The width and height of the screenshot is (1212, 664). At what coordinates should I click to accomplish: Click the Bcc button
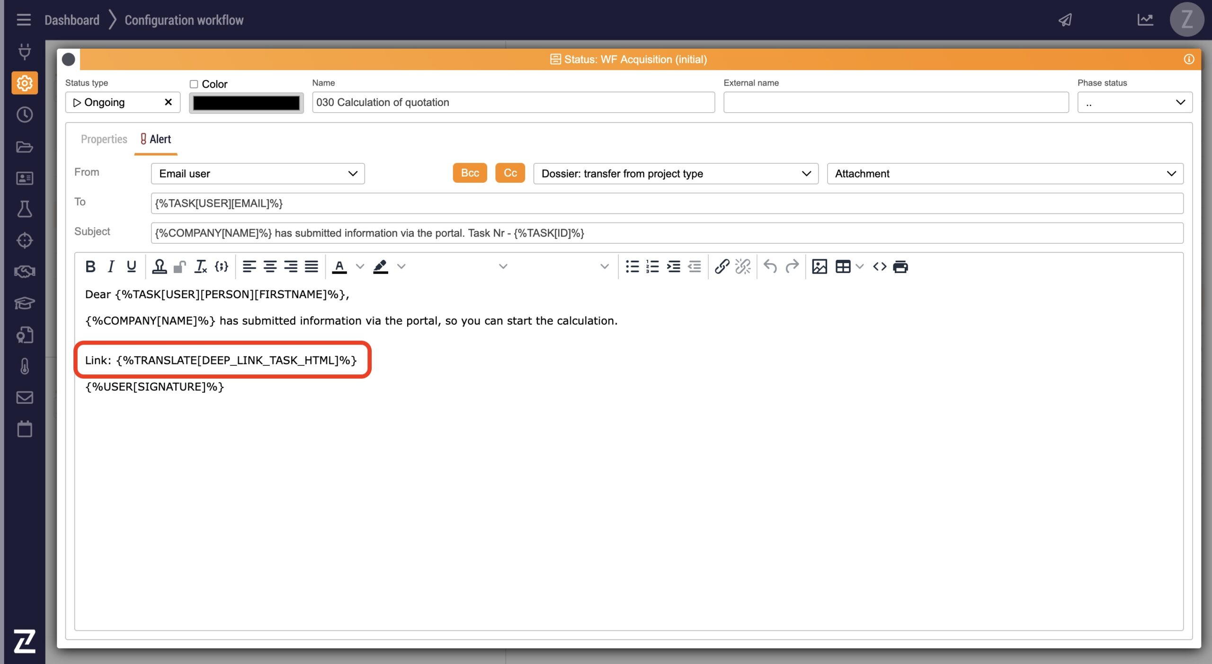470,173
